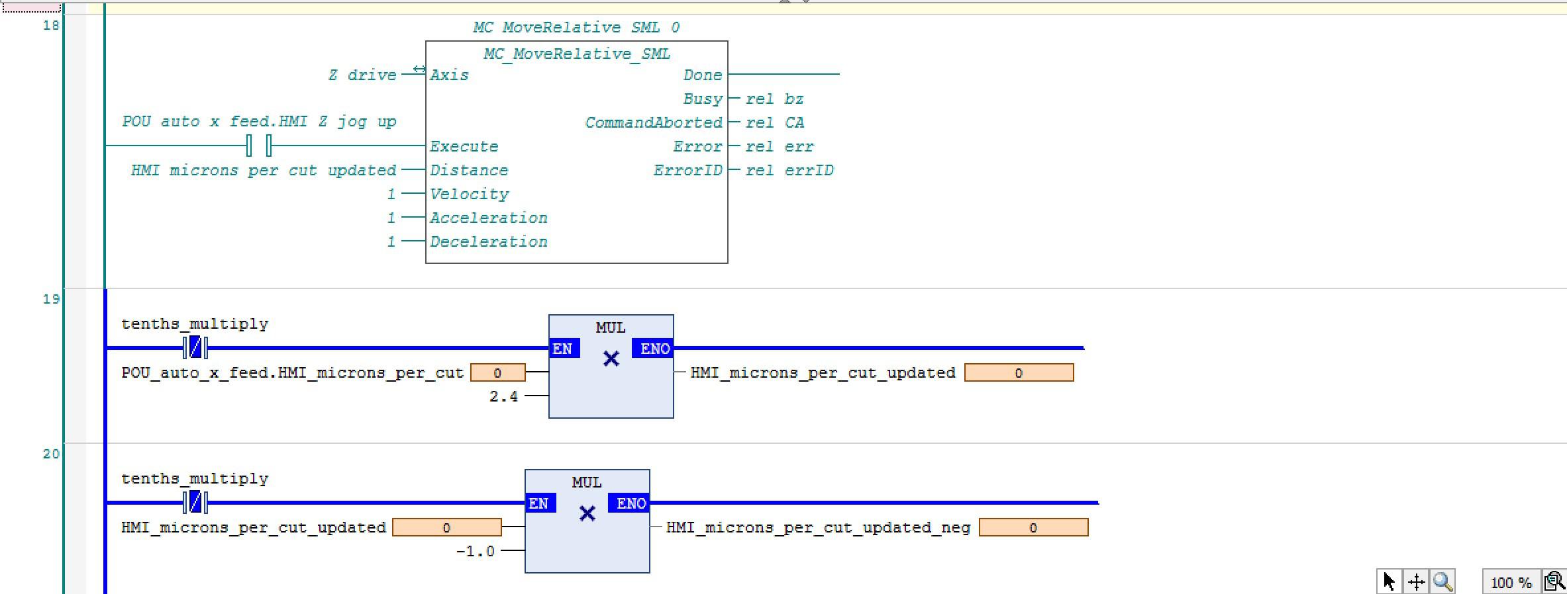Click the rel errID output variable
Screen dimensions: 1567x594
(x=789, y=170)
